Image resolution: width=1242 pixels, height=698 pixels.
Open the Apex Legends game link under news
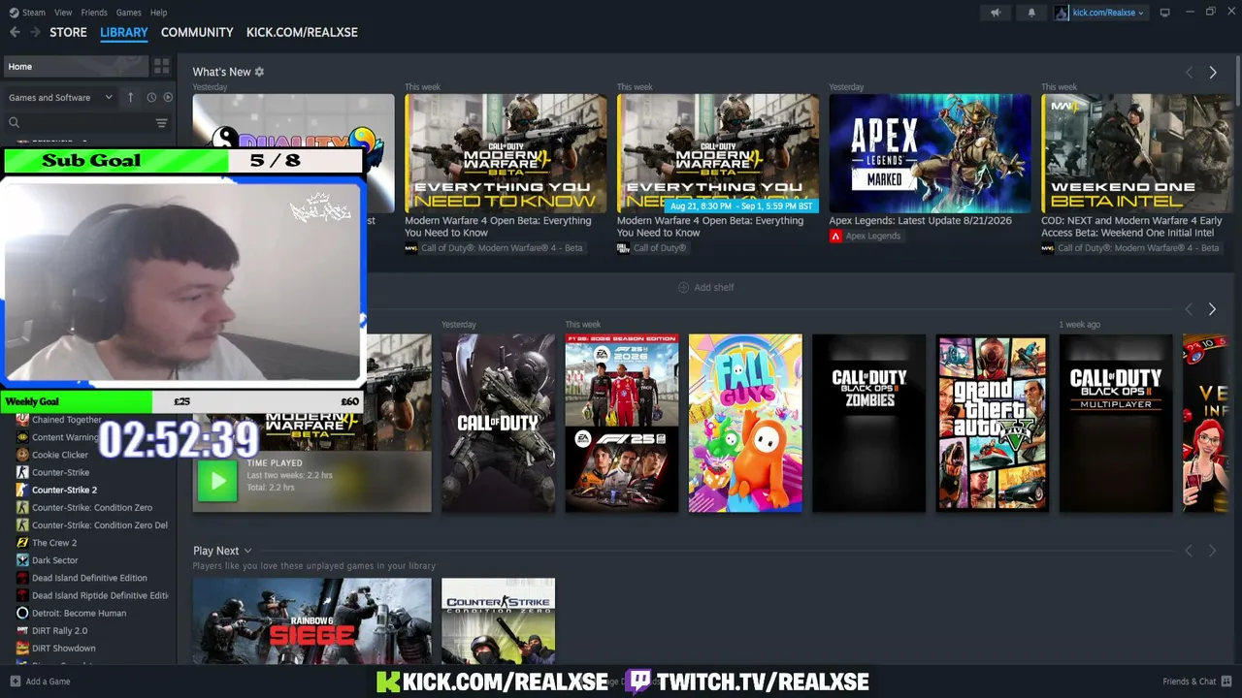click(865, 236)
